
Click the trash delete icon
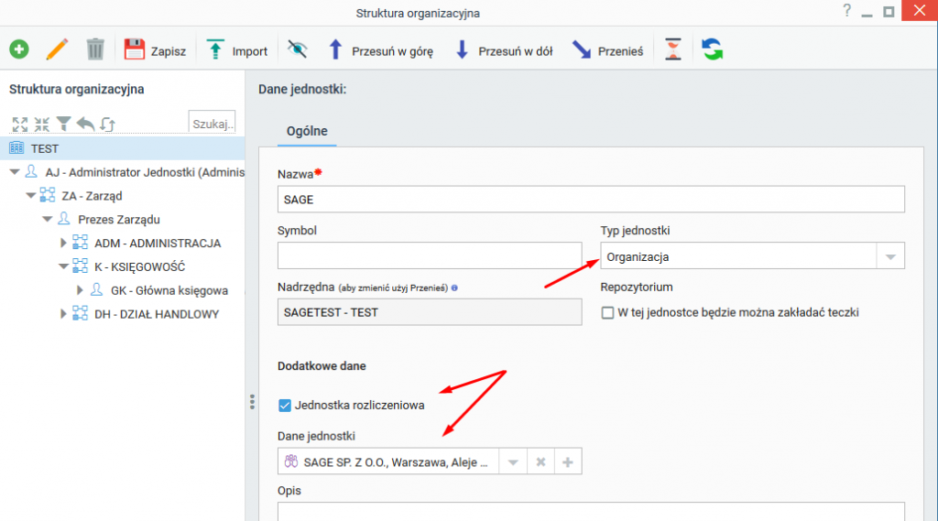point(95,49)
